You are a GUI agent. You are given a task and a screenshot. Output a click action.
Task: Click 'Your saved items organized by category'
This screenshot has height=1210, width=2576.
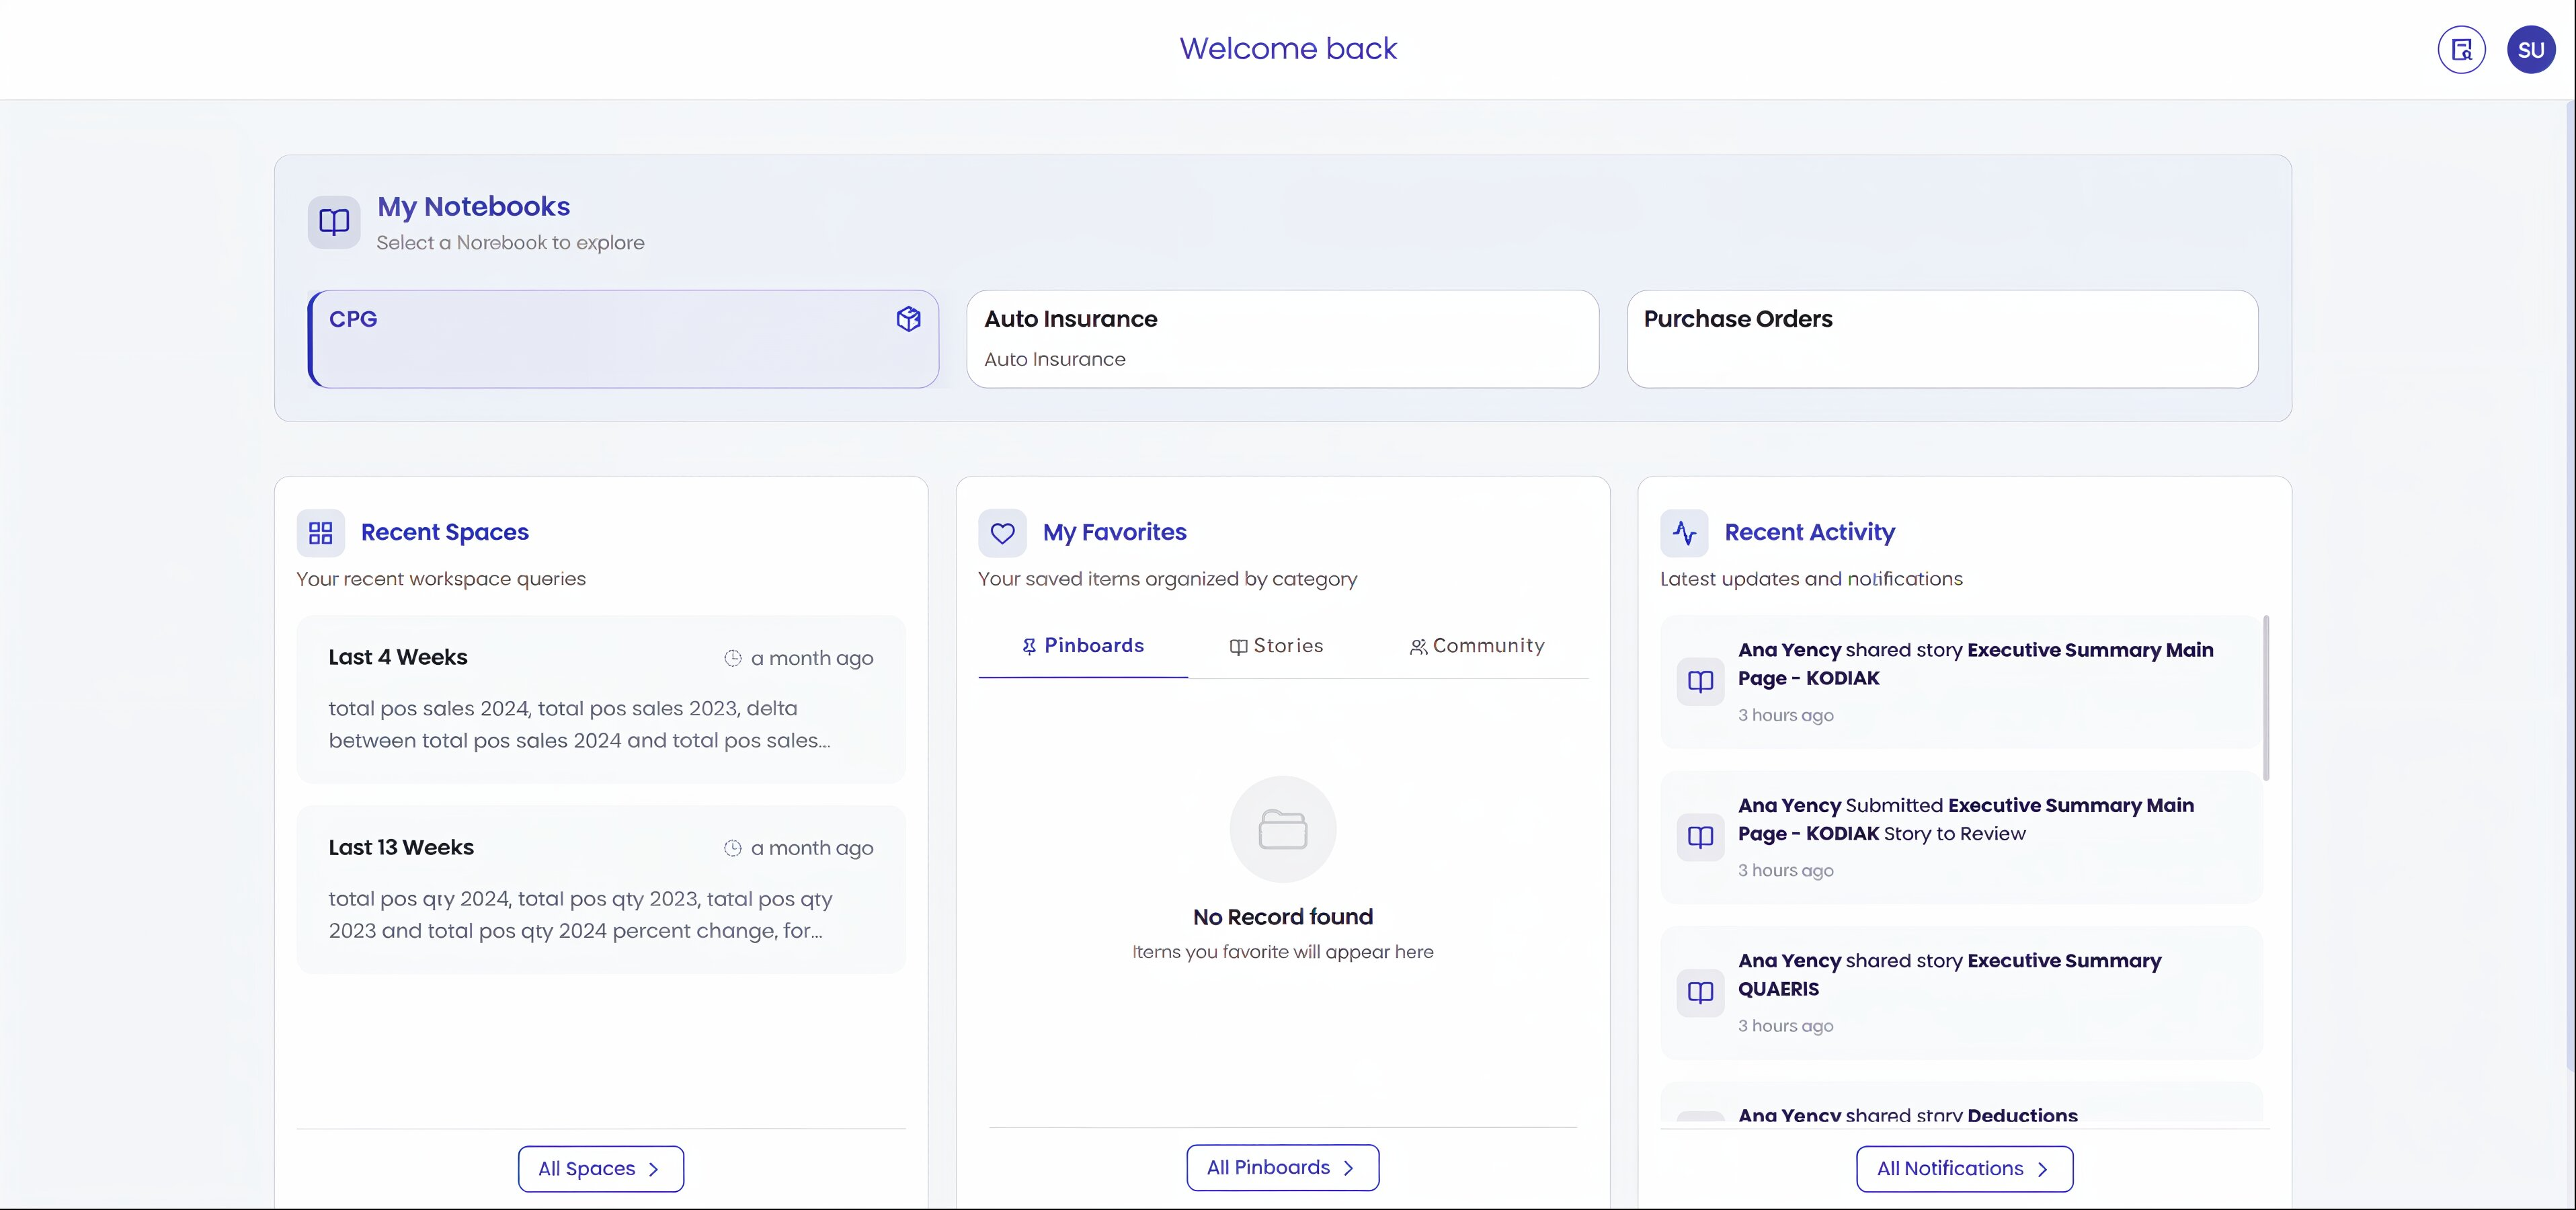click(x=1167, y=579)
